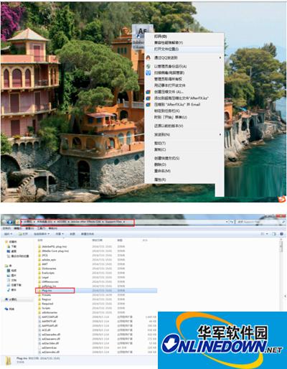Open the 共享 dropdown in the toolbar

coord(60,234)
